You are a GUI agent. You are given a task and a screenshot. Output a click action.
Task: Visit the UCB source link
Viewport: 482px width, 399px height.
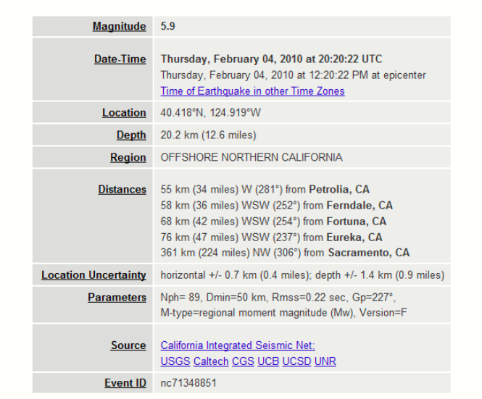pos(268,361)
